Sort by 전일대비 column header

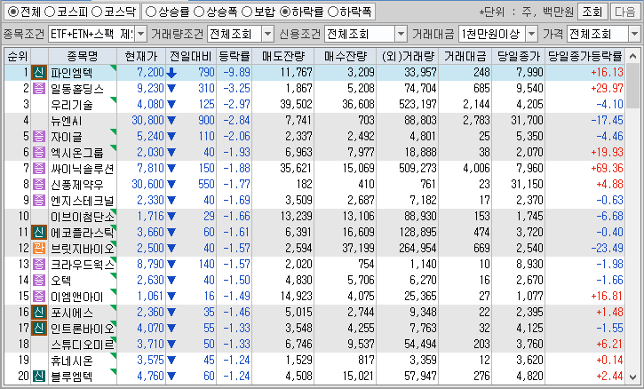tap(191, 56)
